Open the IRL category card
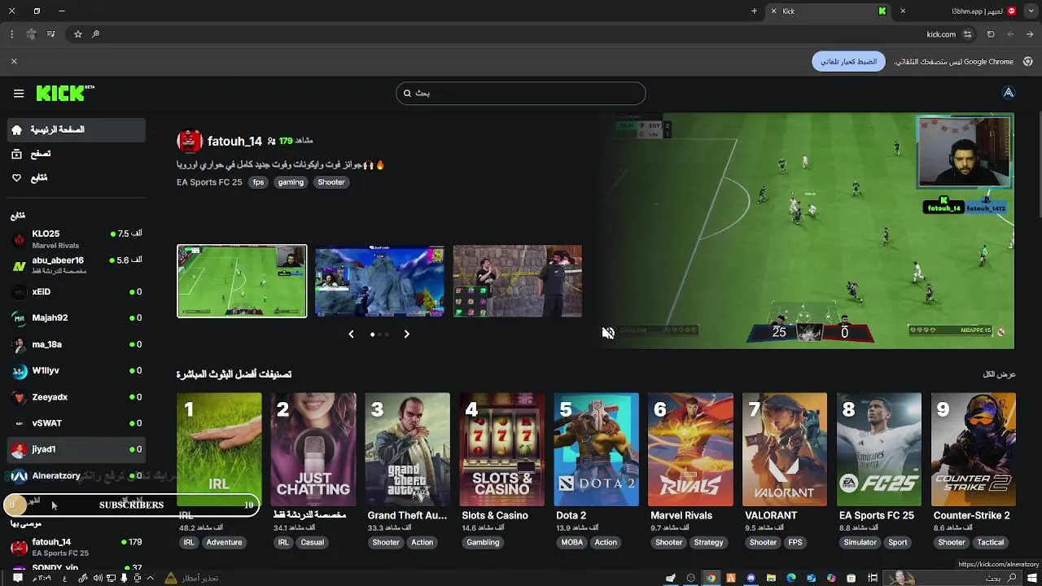This screenshot has width=1042, height=586. tap(219, 449)
